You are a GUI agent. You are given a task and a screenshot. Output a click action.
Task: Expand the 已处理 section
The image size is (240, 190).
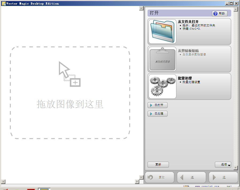pos(157,114)
